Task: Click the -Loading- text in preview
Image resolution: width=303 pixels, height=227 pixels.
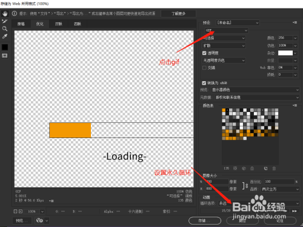Action: (x=125, y=156)
